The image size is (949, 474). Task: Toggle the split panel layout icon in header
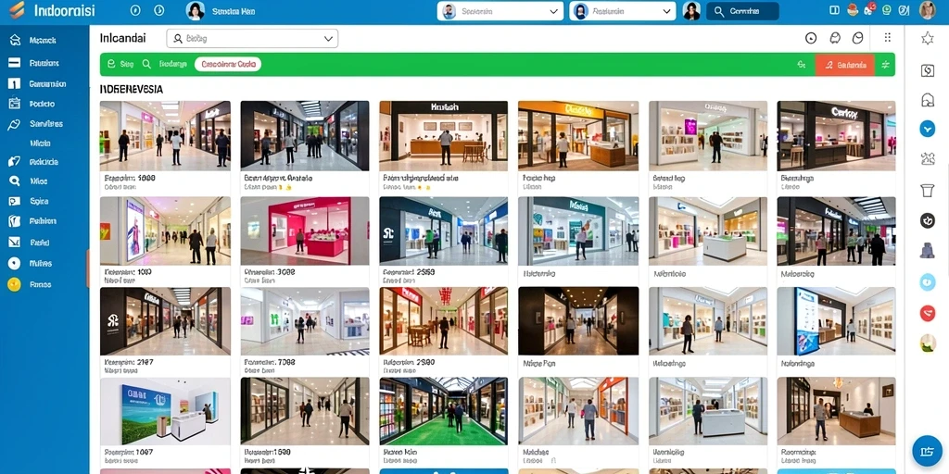pyautogui.click(x=835, y=10)
